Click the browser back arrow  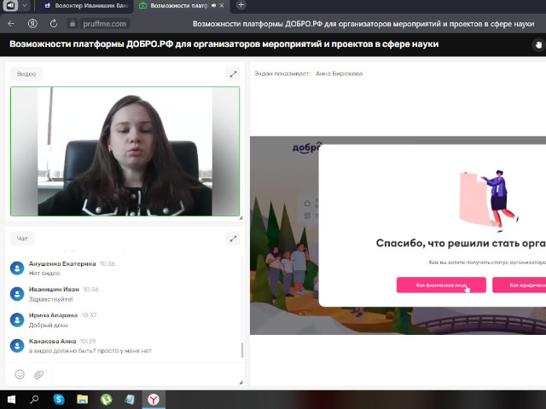point(11,24)
